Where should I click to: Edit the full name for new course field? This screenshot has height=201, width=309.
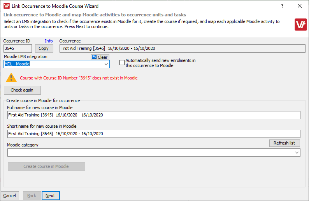click(x=154, y=115)
